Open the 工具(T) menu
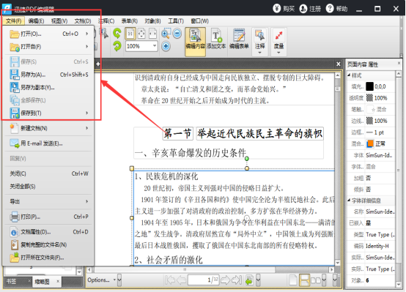The image size is (406, 292). 176,21
